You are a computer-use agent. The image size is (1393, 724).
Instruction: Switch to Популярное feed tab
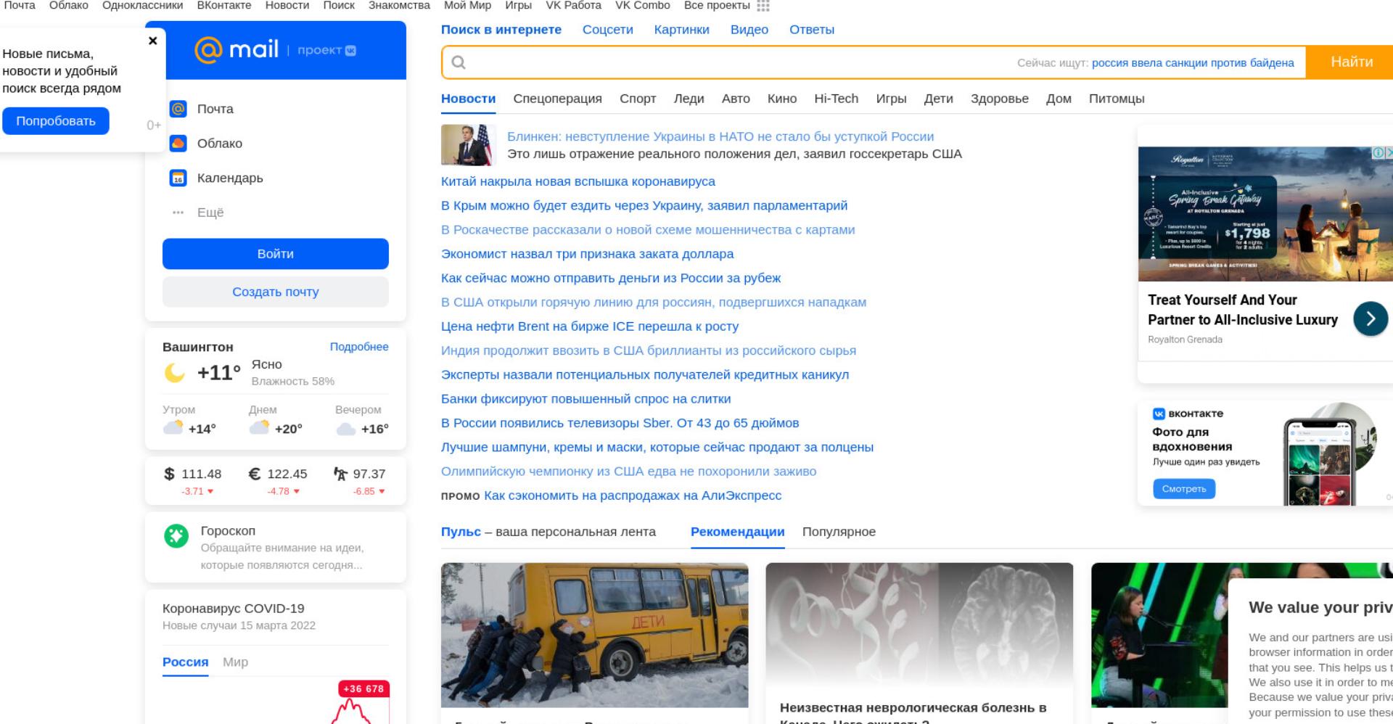click(x=839, y=532)
